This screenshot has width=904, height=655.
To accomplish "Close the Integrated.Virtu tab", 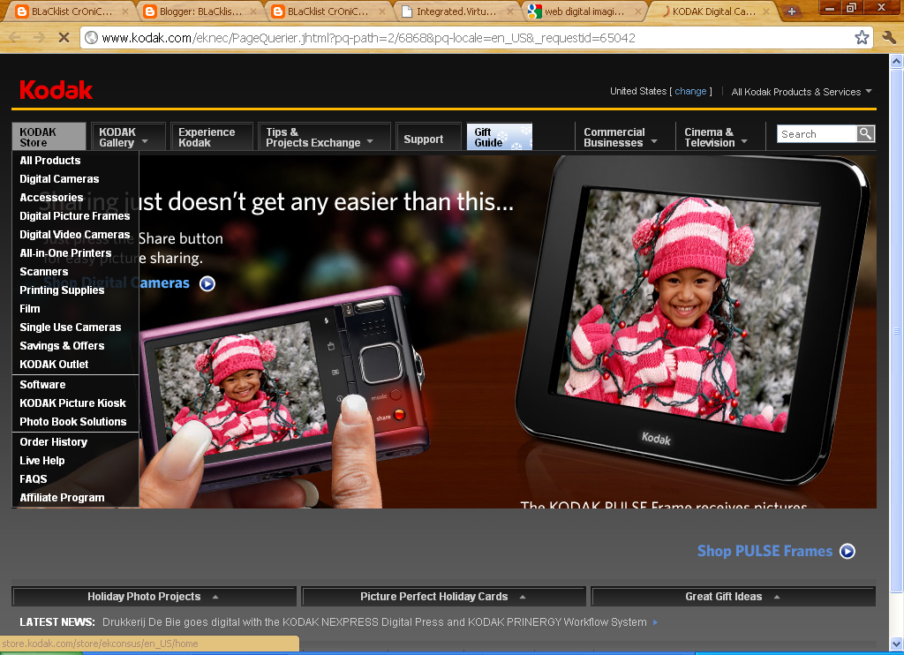I will [x=509, y=11].
